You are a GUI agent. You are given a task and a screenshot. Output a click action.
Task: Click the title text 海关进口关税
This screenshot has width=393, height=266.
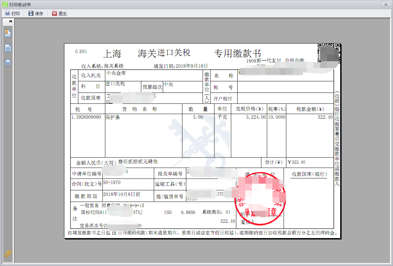click(x=164, y=53)
